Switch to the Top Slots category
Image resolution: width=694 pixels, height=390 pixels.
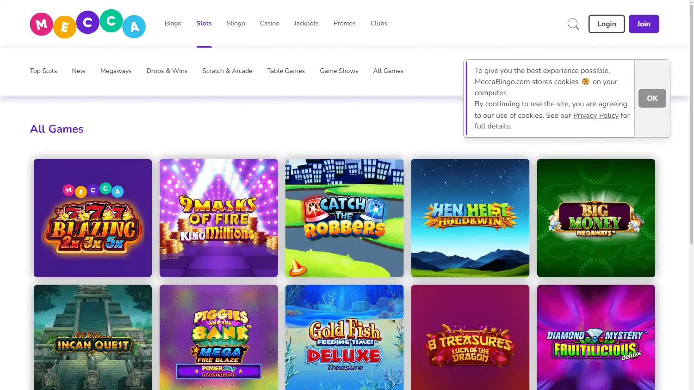43,71
